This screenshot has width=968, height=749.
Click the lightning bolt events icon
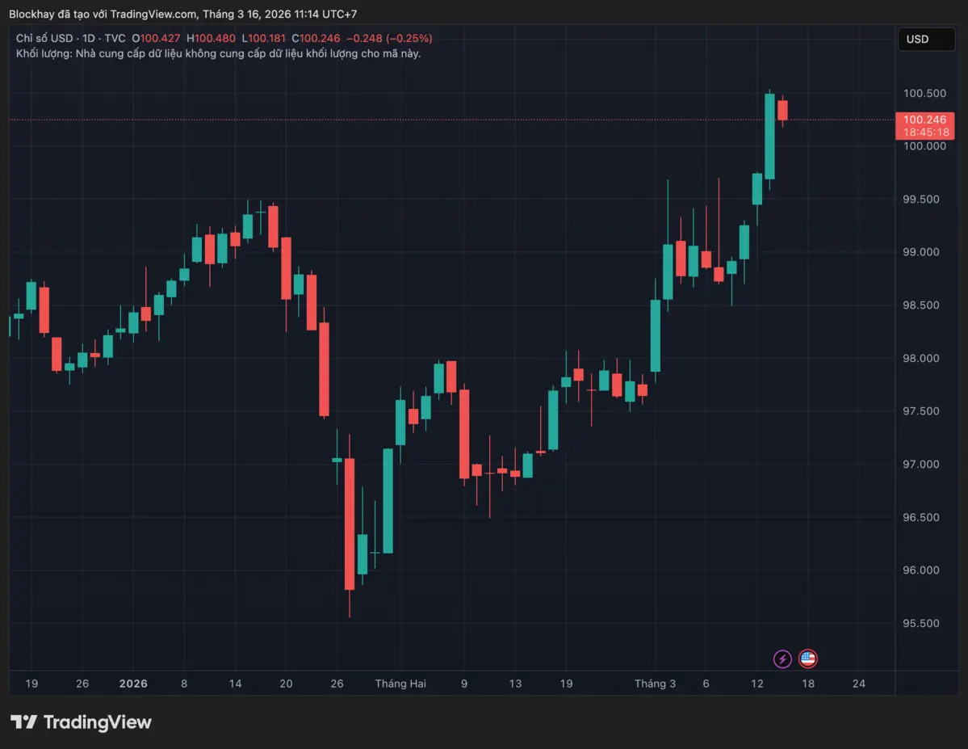click(x=782, y=659)
